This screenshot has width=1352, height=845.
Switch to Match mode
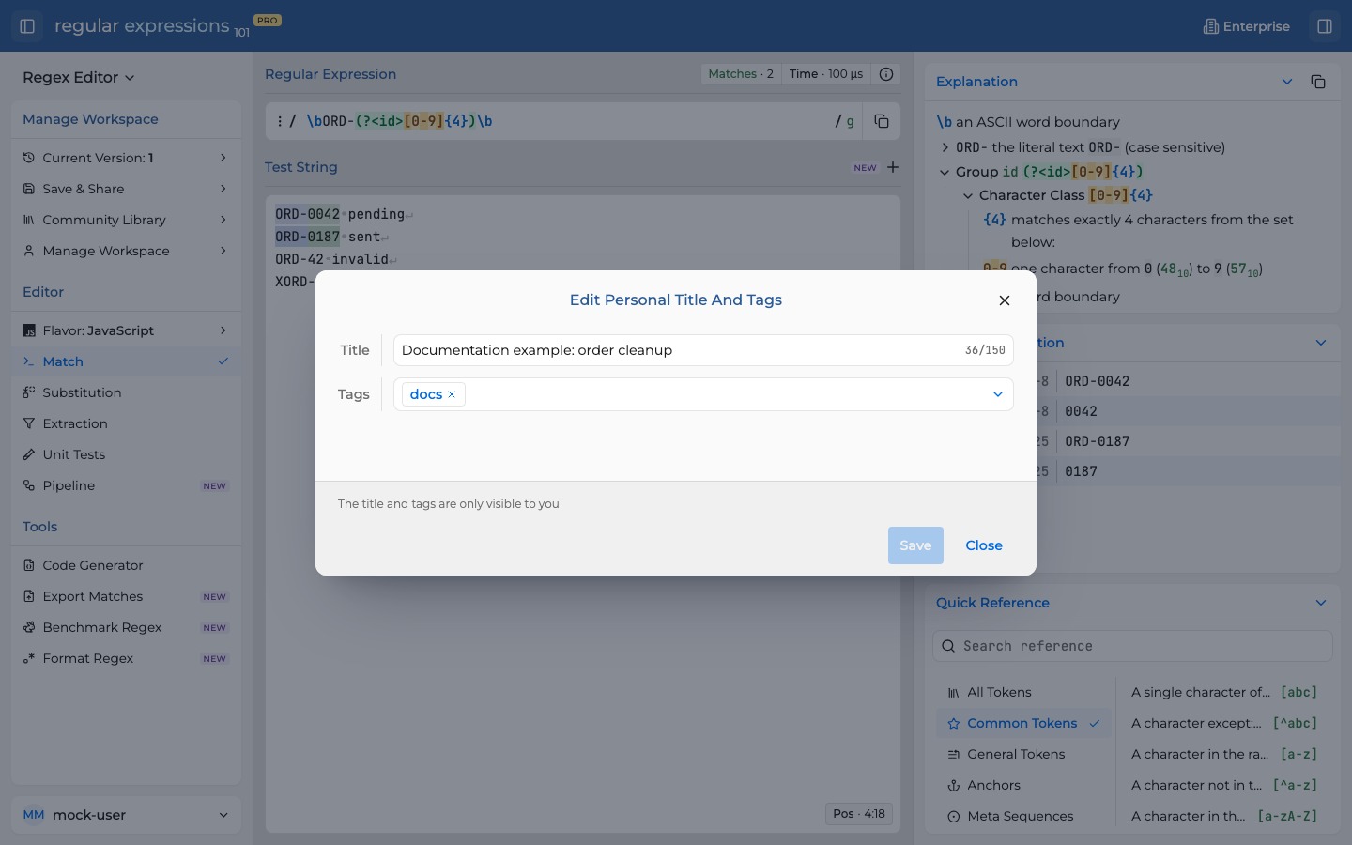pyautogui.click(x=126, y=361)
